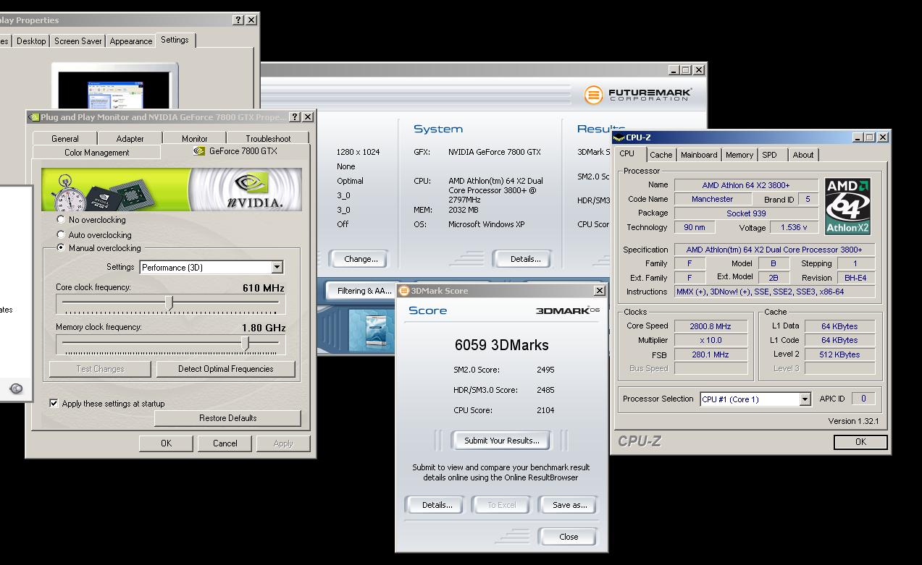Click Cancel in NVIDIA properties dialog

[x=225, y=443]
